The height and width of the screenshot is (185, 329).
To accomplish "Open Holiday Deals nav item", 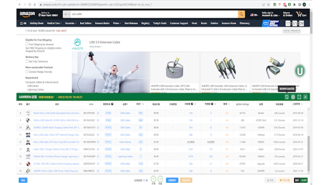I will pyautogui.click(x=37, y=23).
